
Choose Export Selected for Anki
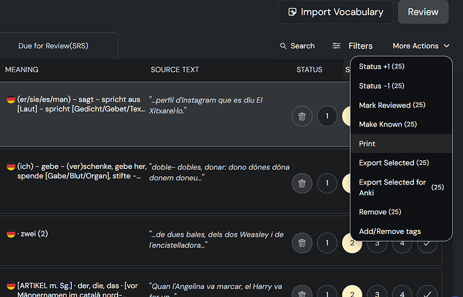401,187
